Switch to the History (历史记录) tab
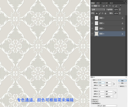 click(104, 3)
